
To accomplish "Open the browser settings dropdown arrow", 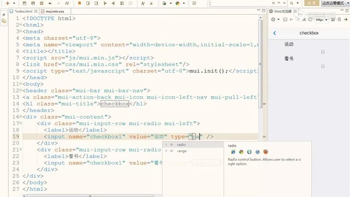I will point(278,20).
